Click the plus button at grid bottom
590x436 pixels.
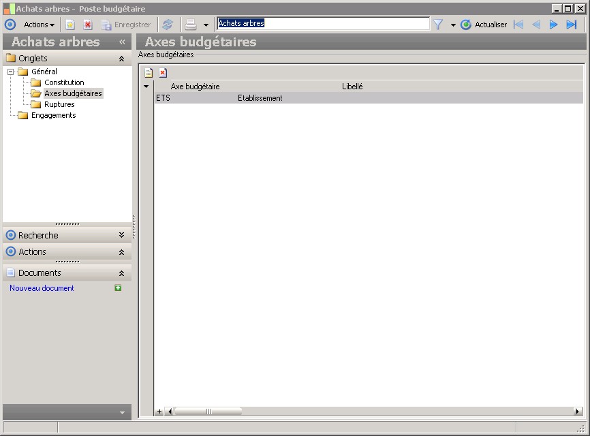(x=159, y=411)
